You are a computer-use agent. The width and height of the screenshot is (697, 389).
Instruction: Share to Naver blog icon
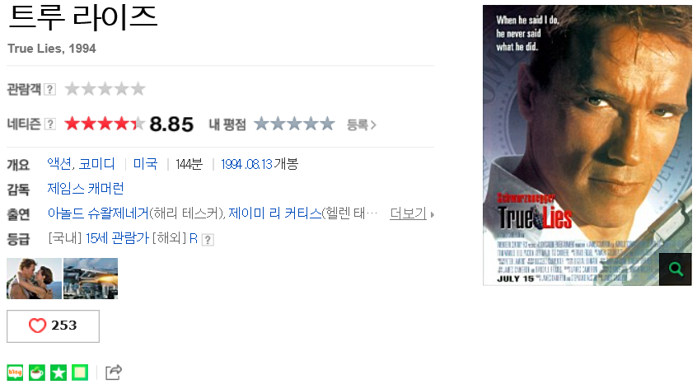point(15,373)
